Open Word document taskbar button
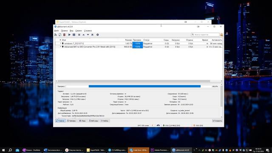Screen dimensions: 272x153 pyautogui.click(x=53, y=150)
